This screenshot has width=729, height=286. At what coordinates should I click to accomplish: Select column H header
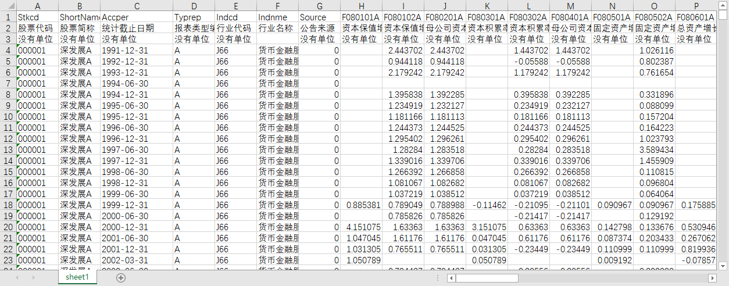coord(362,6)
